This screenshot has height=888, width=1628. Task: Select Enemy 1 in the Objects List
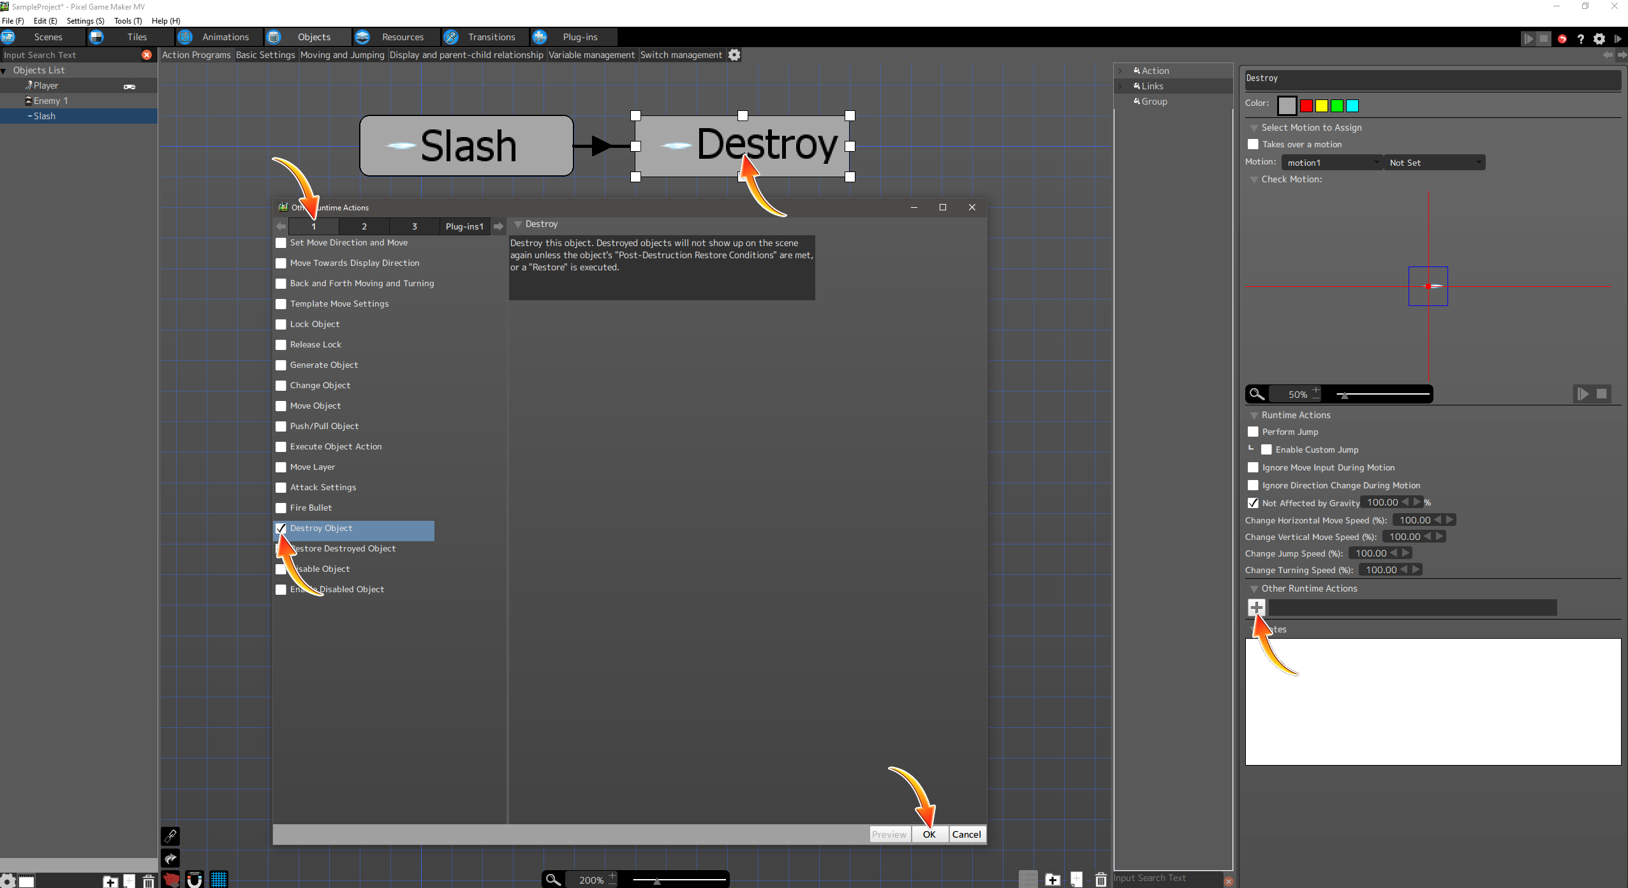[x=50, y=101]
